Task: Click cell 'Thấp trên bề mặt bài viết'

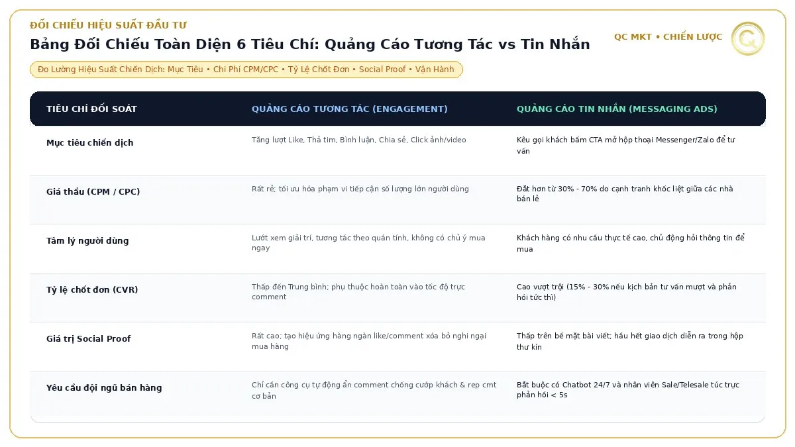Action: coord(629,342)
